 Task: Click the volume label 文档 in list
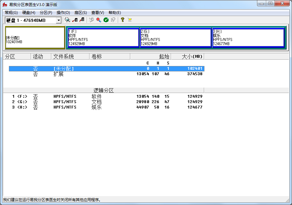[x=96, y=102]
